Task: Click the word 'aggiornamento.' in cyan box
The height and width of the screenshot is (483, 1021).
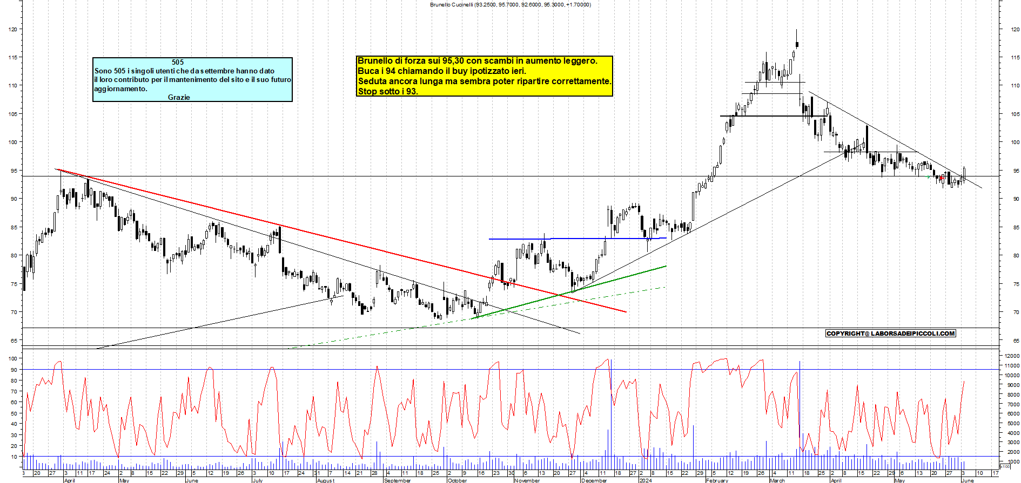Action: pos(120,89)
